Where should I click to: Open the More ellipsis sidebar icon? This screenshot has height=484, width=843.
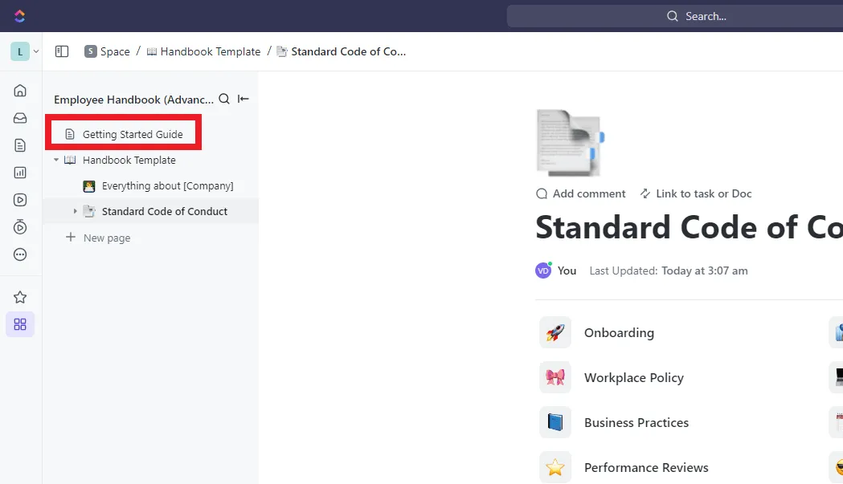[20, 254]
